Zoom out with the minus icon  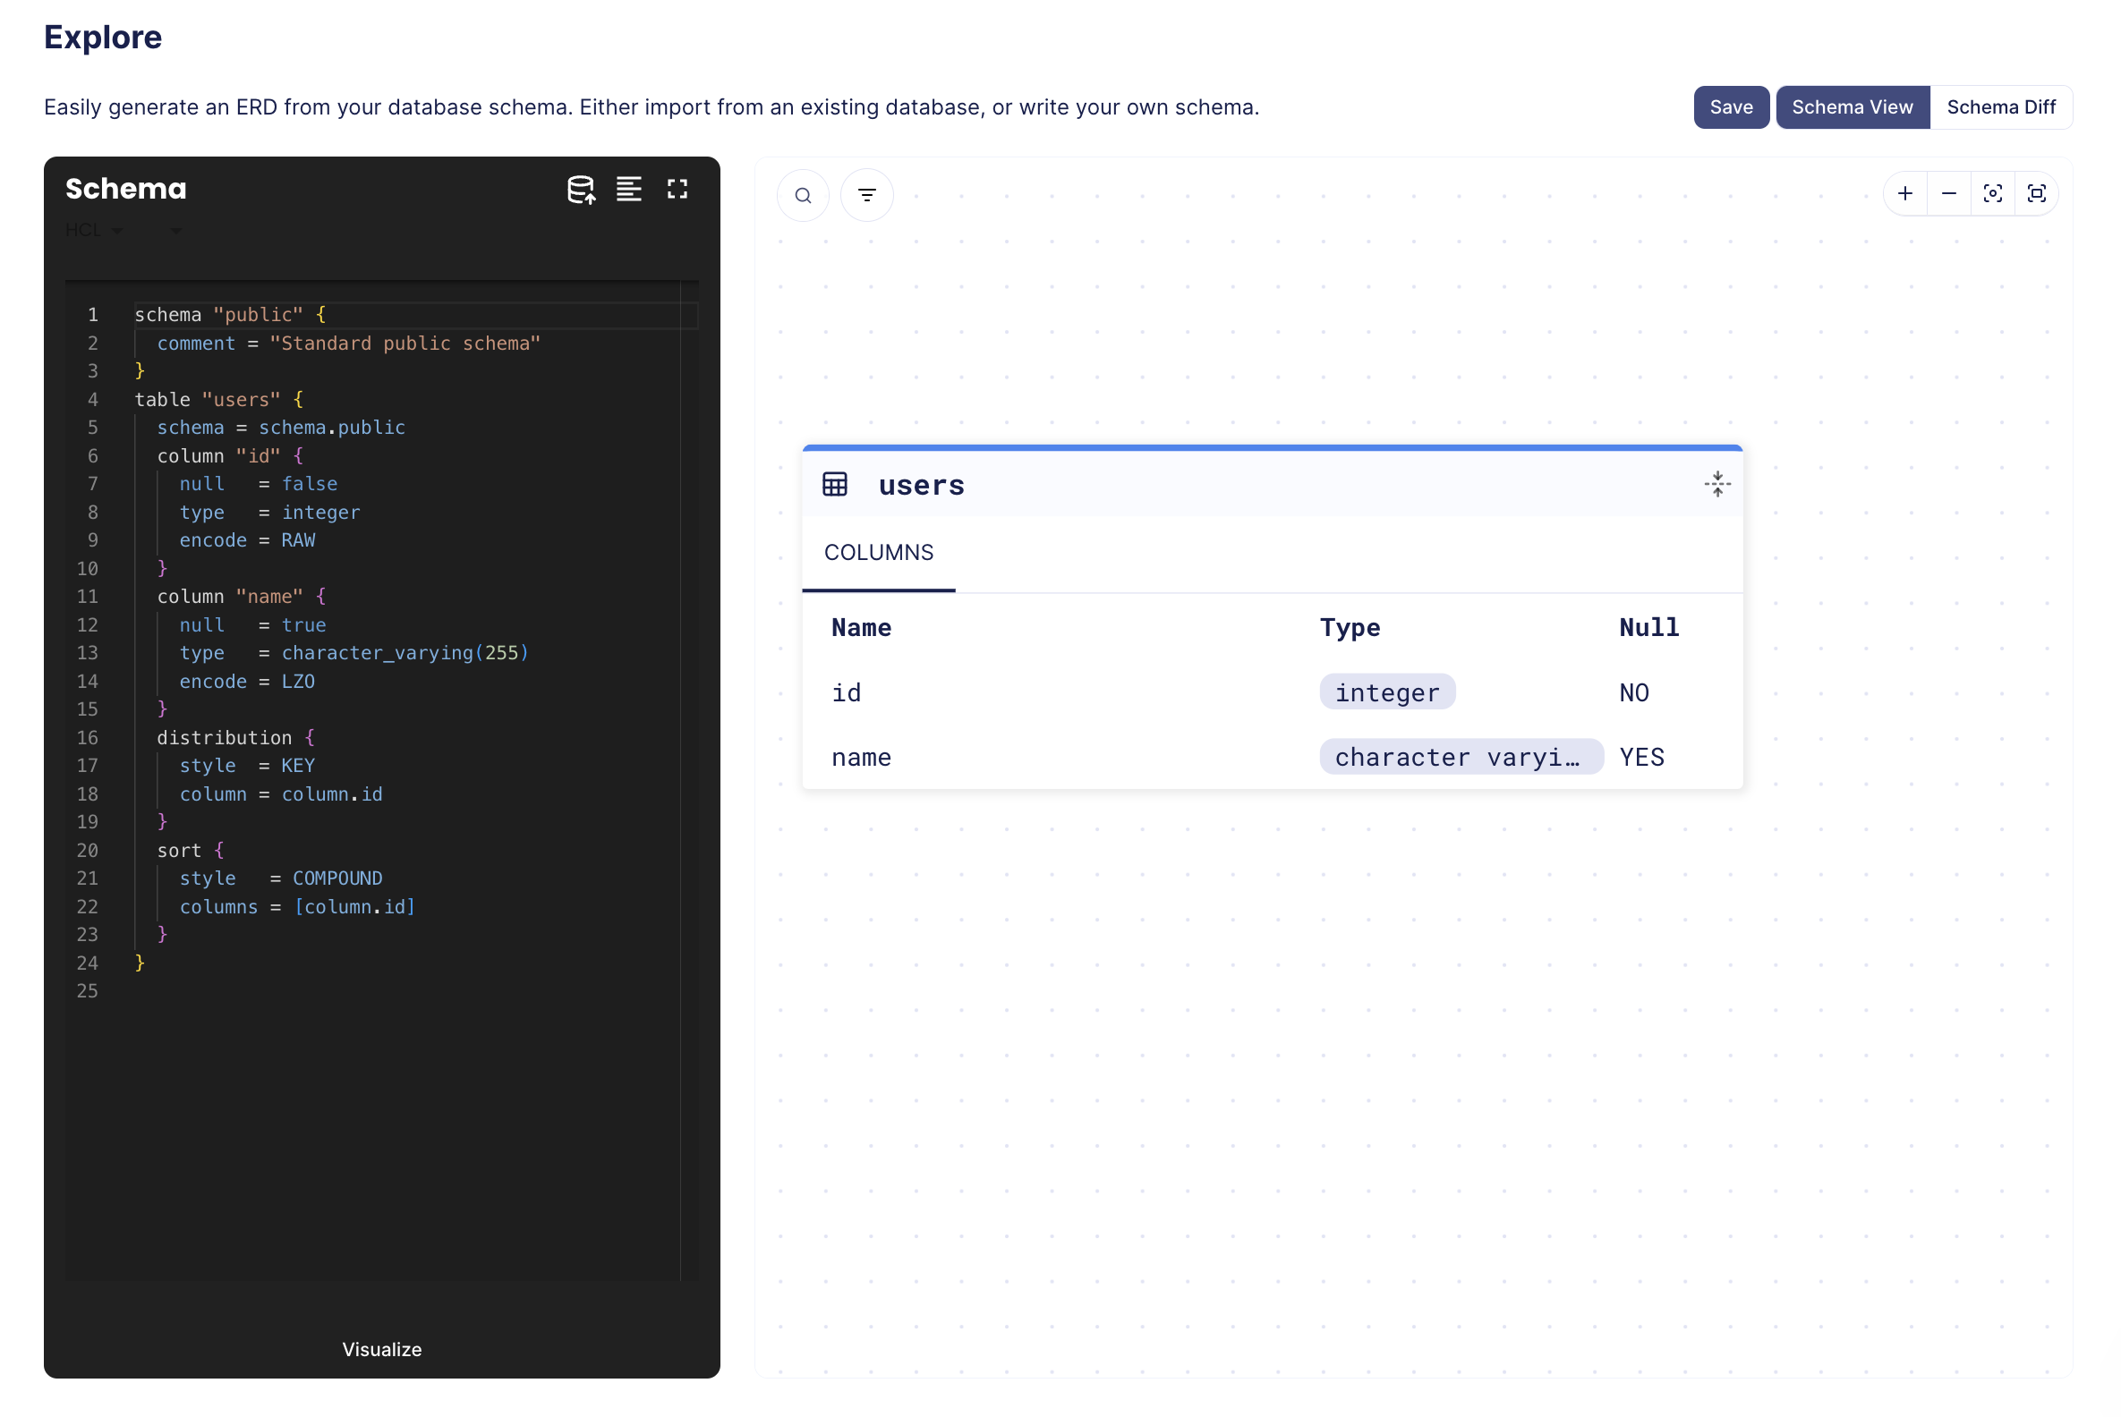[1948, 193]
